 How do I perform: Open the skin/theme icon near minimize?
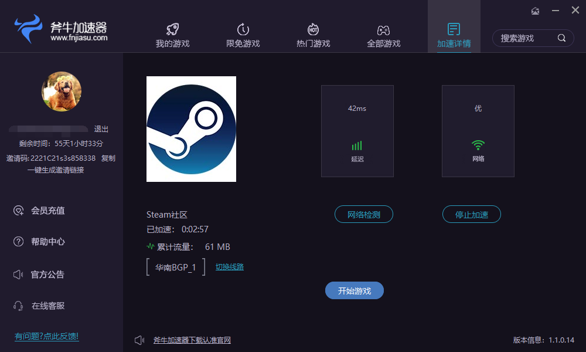point(535,11)
